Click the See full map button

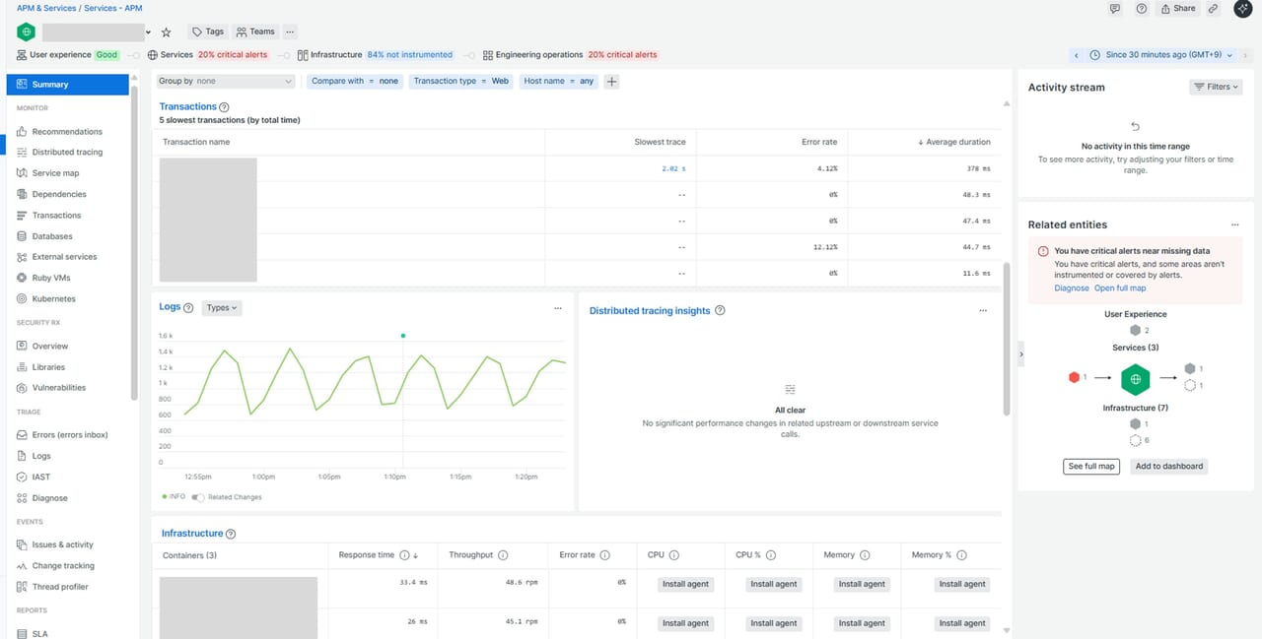[1091, 467]
